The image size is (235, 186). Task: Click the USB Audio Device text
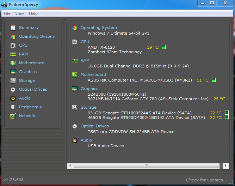coord(106,146)
